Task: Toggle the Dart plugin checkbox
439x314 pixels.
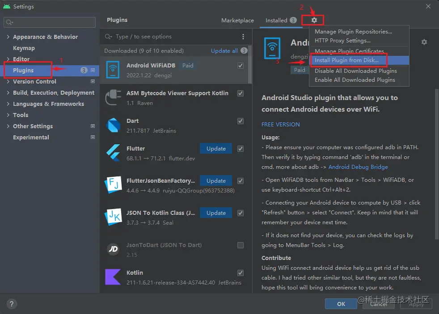Action: 241,121
